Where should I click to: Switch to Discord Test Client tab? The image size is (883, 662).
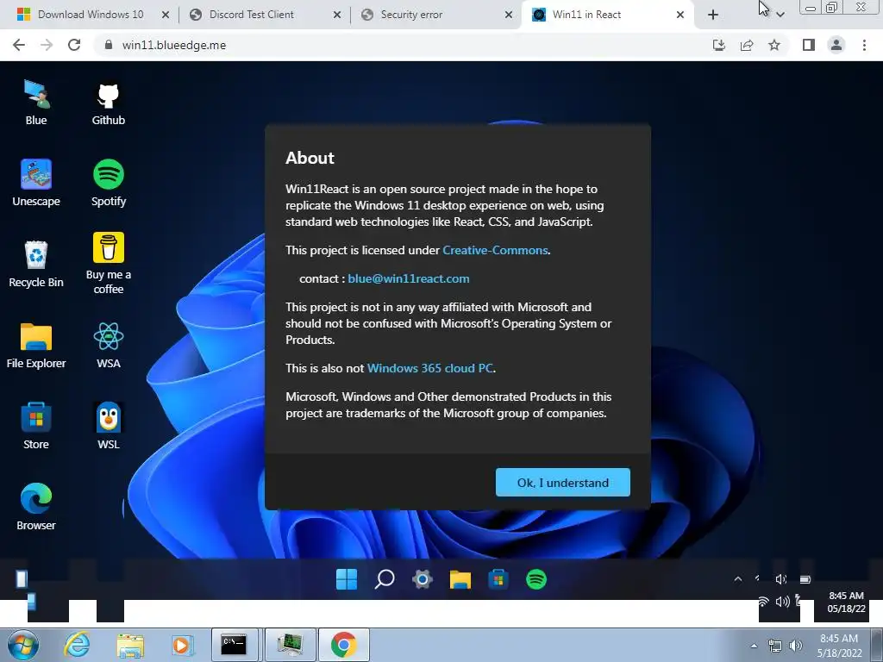(x=251, y=15)
